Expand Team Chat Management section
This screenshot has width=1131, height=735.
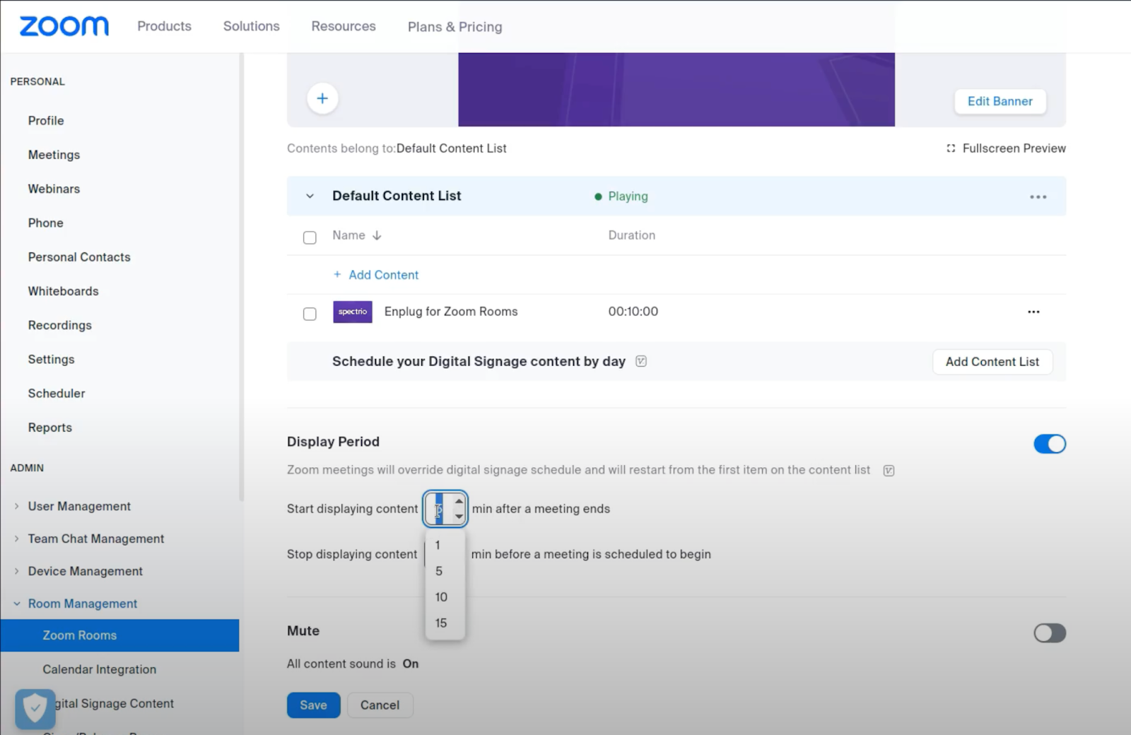point(17,539)
